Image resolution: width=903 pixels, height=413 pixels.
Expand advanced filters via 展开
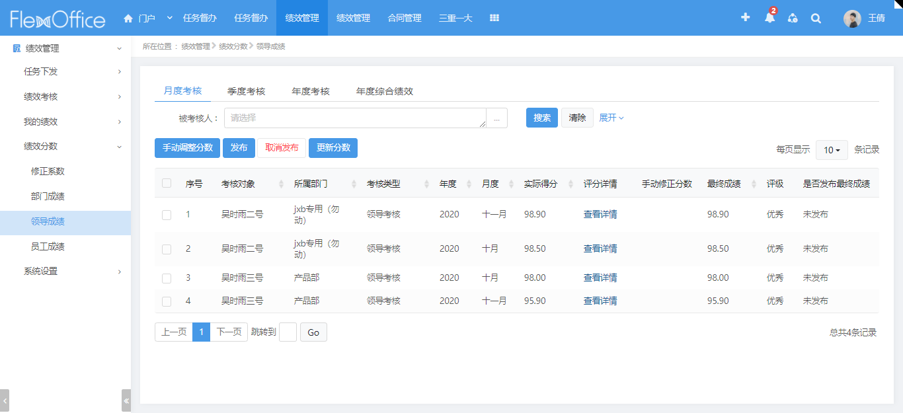611,118
